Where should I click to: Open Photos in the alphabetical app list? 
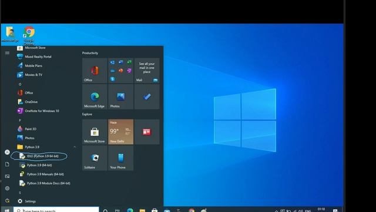[26, 138]
